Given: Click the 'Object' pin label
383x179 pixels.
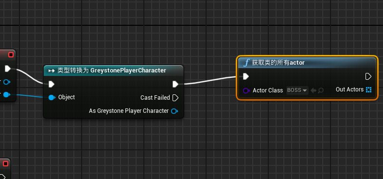Looking at the screenshot, I should point(67,97).
